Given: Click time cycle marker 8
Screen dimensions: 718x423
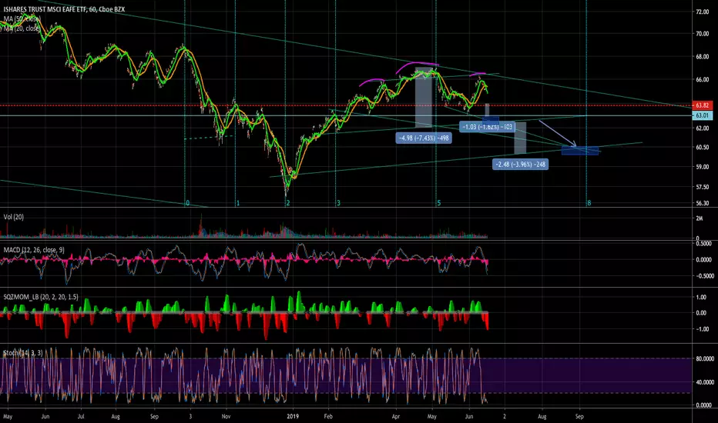Looking at the screenshot, I should [x=589, y=202].
